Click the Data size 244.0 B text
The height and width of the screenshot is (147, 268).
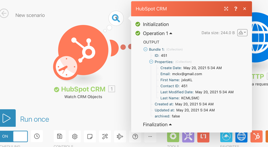click(218, 33)
